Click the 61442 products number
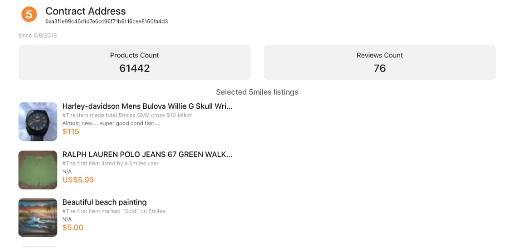Viewport: 509px width, 247px height. point(134,68)
